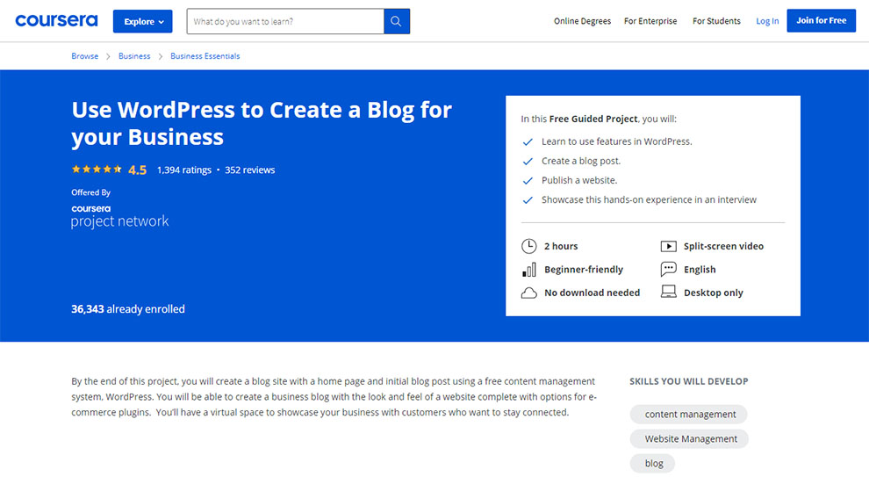The width and height of the screenshot is (869, 477).
Task: Select the 'blog' skill tag
Action: click(652, 463)
